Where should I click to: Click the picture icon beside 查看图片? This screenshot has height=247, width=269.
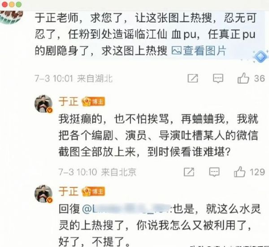pos(177,51)
